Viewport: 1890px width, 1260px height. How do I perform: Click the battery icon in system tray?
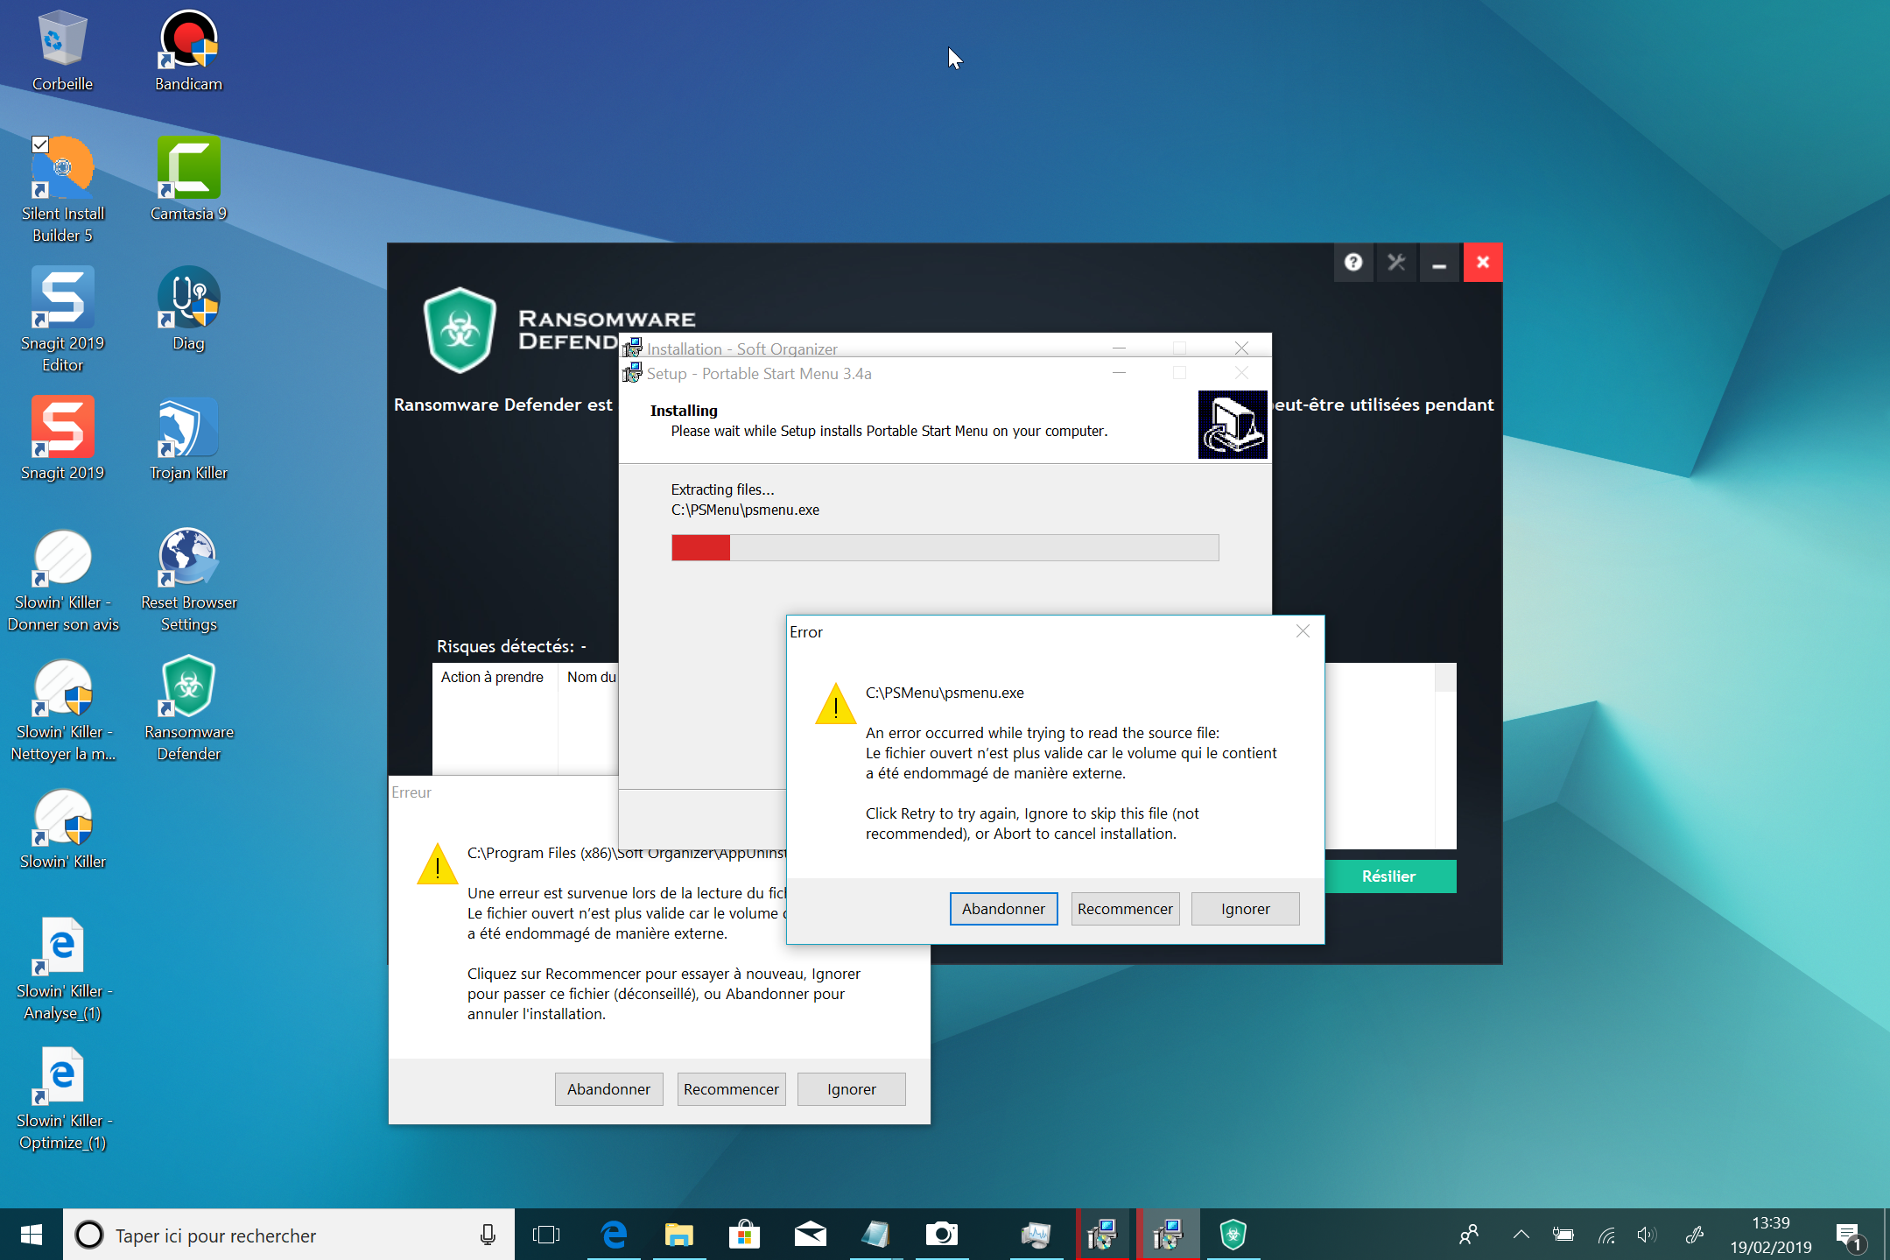coord(1563,1235)
